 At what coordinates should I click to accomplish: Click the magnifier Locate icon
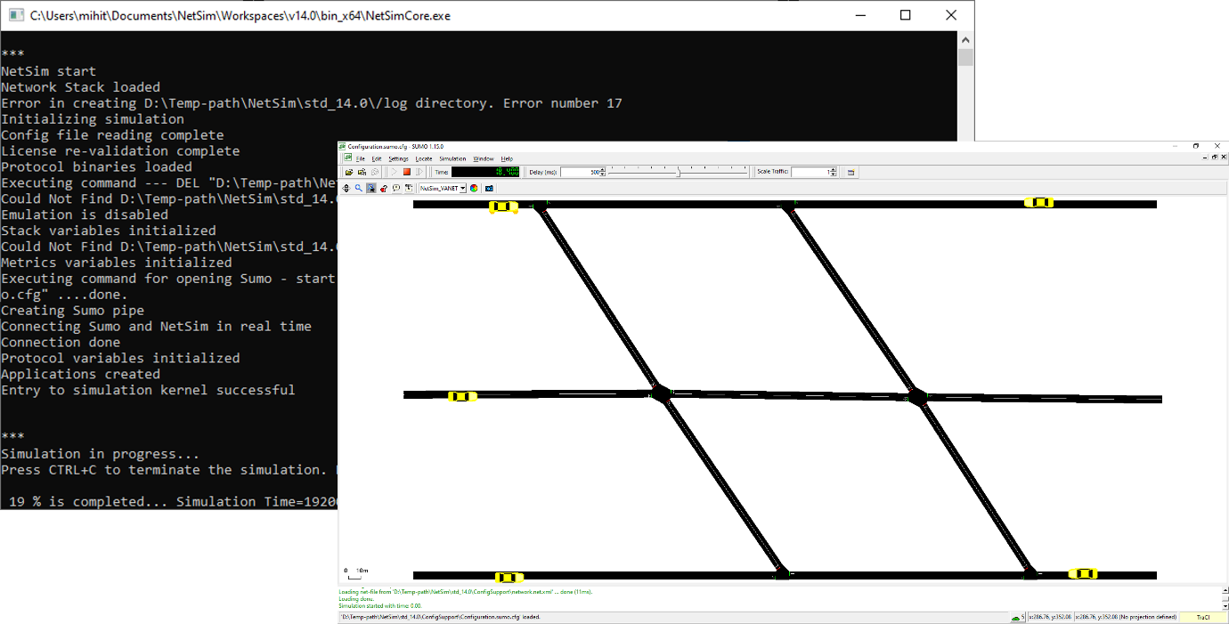pos(359,188)
